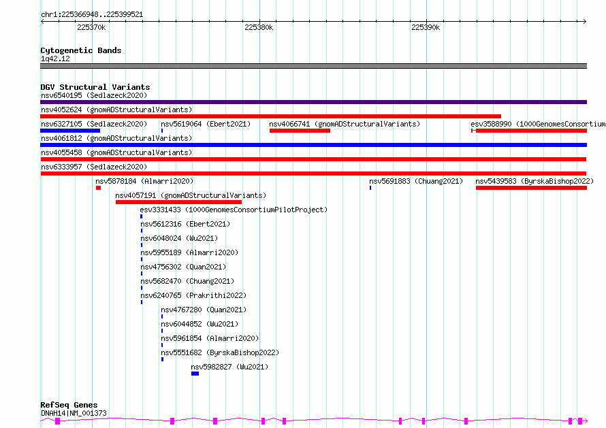Viewport: 606px width, 428px height.
Task: Click the red nsv5439583 variant bar
Action: 531,188
